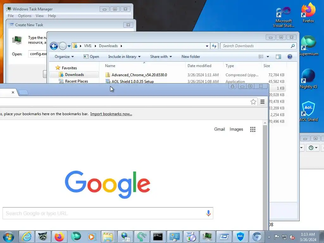
Task: Open the Control Panel taskbar icon
Action: tap(174, 237)
